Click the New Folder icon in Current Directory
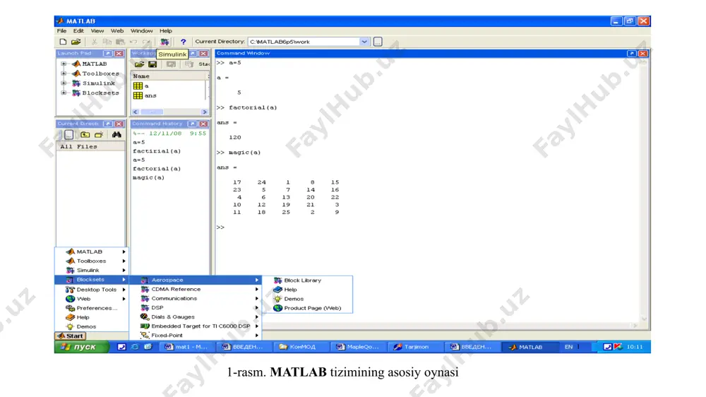Viewport: 706px width, 397px height. coord(99,135)
